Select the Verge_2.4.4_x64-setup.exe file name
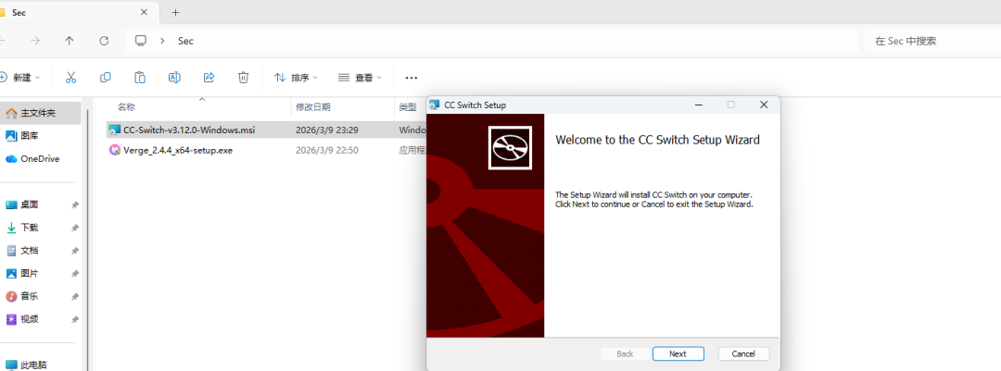1001x371 pixels. 178,151
